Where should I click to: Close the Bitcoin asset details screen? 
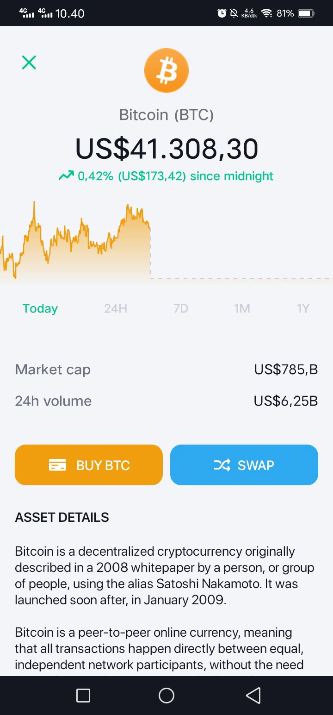pyautogui.click(x=29, y=63)
